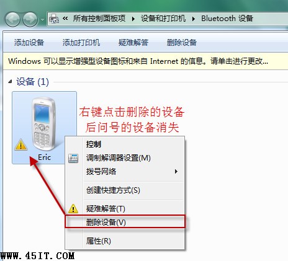Click 添加打印机 toolbar button

tap(81, 43)
